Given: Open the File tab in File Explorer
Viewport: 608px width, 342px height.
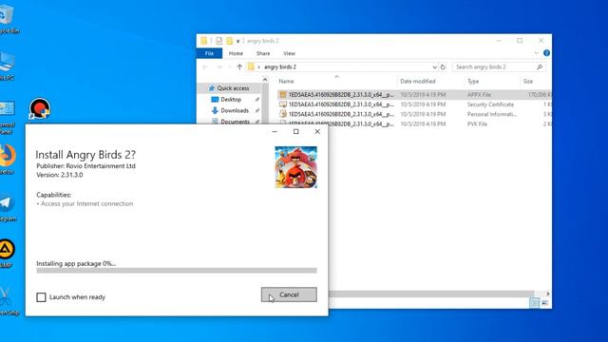Looking at the screenshot, I should pos(209,53).
